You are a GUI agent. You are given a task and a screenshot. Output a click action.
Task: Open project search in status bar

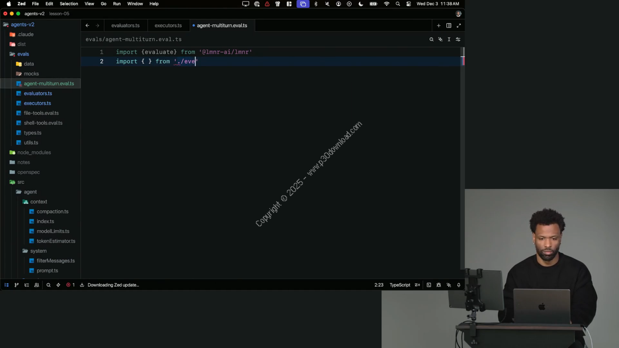(48, 285)
